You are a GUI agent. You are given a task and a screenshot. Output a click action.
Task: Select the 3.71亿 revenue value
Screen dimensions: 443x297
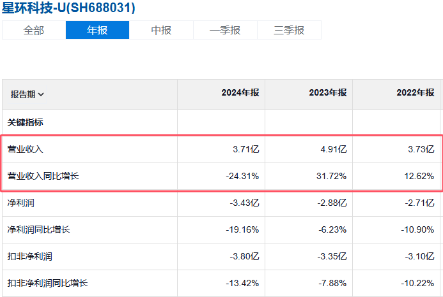pyautogui.click(x=246, y=149)
